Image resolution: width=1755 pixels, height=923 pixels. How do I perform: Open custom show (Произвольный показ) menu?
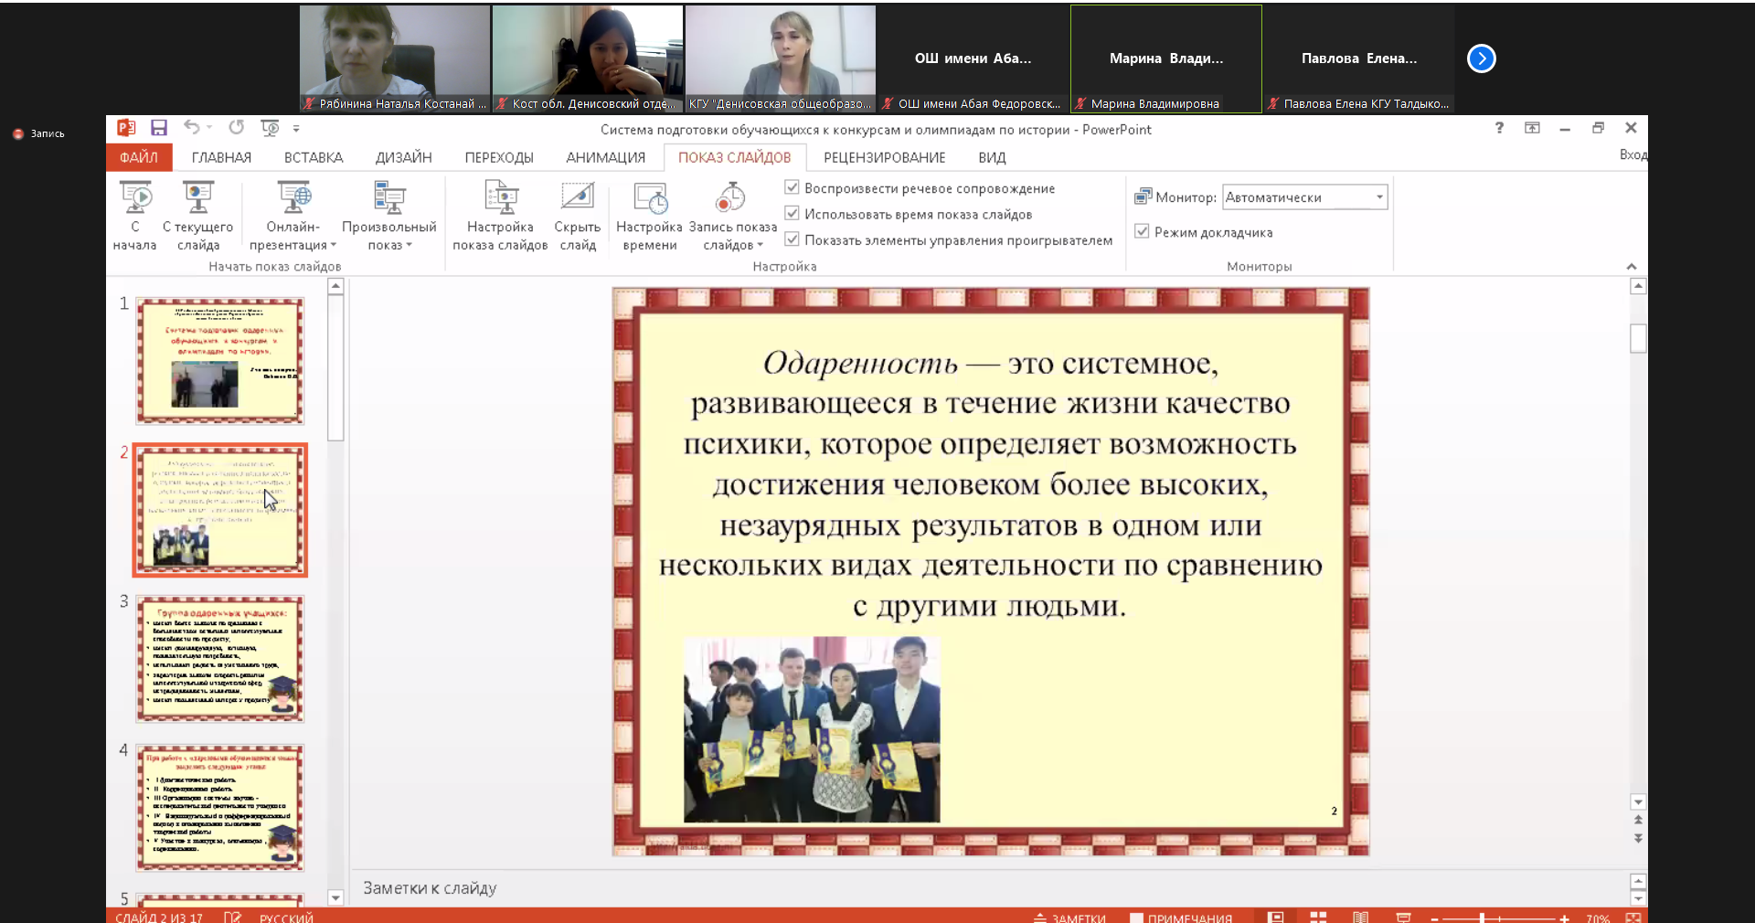click(388, 217)
